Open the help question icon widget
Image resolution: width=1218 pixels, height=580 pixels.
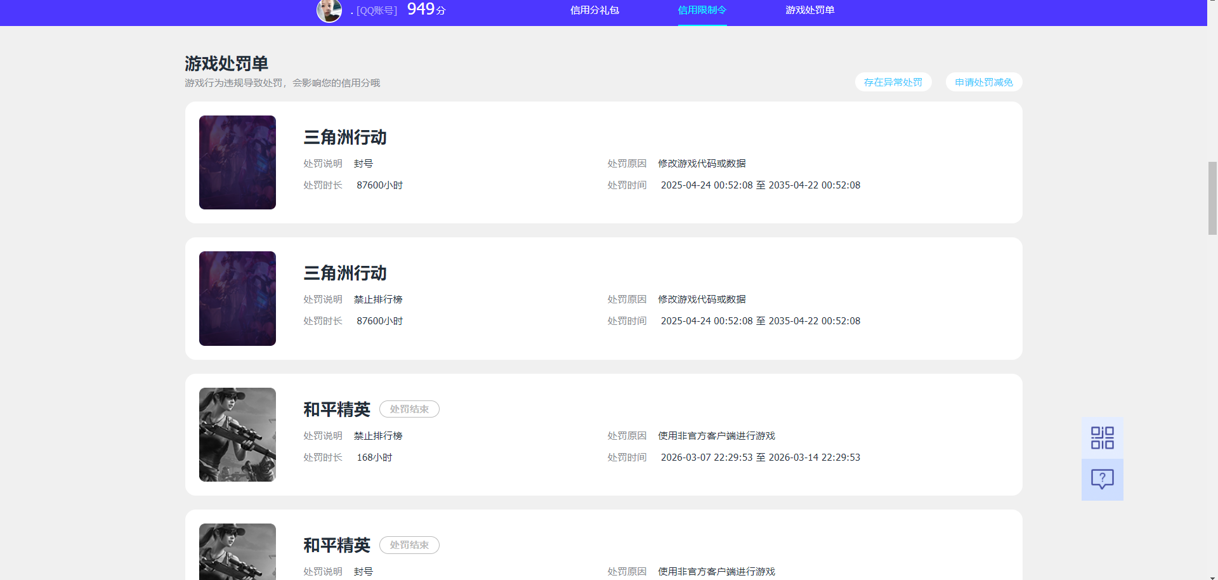(x=1102, y=479)
